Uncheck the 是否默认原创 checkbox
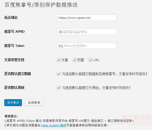This screenshot has width=152, height=130. [59, 88]
